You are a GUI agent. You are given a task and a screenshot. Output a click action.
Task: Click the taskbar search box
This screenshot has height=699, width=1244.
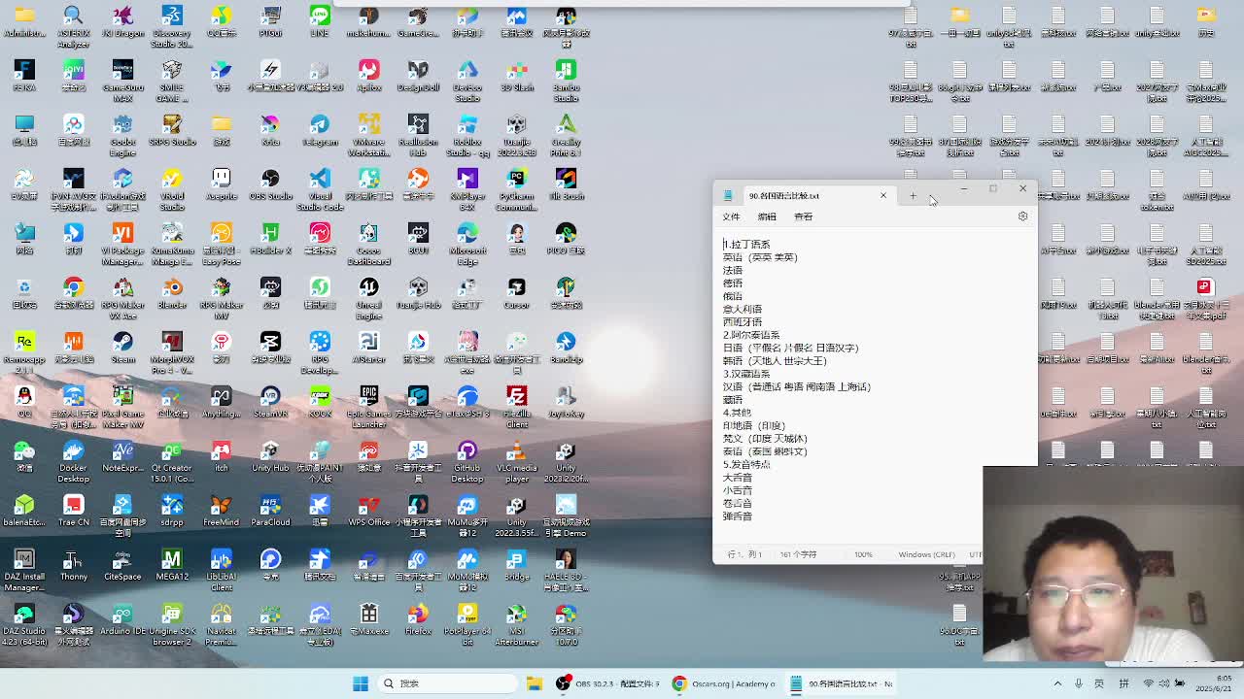(x=447, y=683)
